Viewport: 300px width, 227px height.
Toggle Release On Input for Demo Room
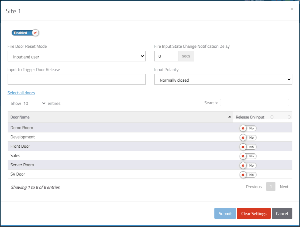248,128
